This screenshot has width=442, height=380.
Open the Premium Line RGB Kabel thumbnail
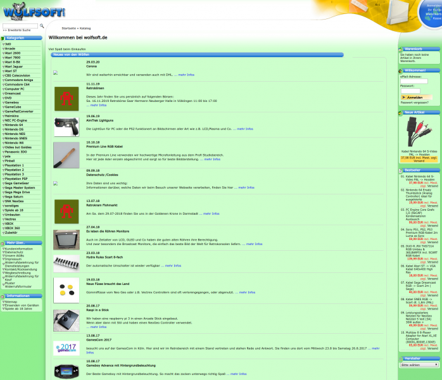point(66,155)
